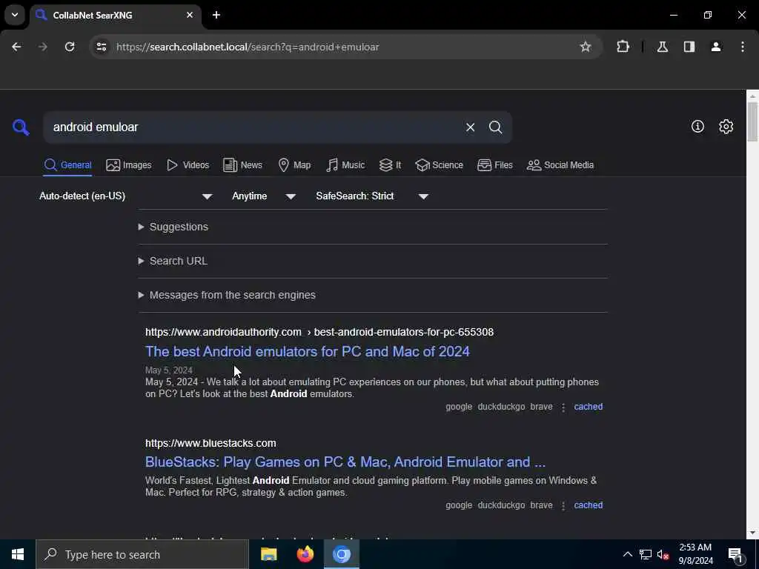Switch to the It tab
Image resolution: width=759 pixels, height=569 pixels.
coord(390,165)
